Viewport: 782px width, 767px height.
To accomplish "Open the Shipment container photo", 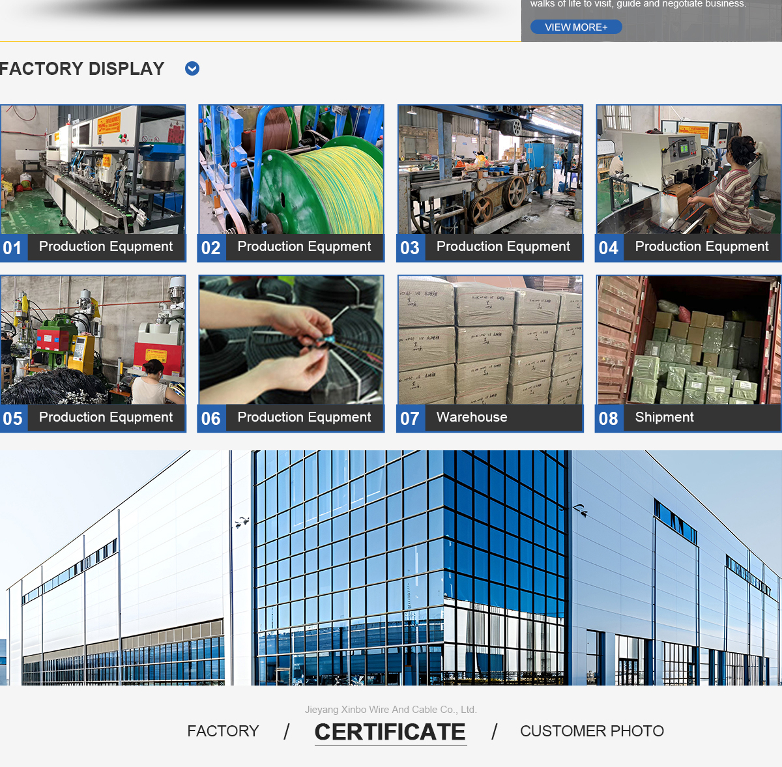I will click(x=689, y=340).
